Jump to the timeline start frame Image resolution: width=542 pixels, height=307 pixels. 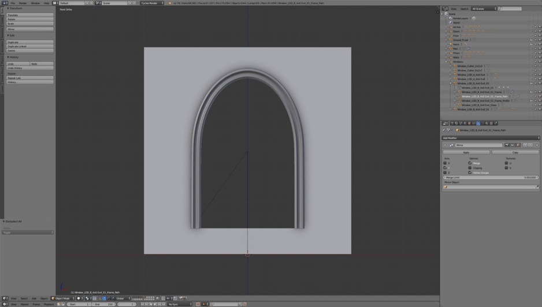pyautogui.click(x=142, y=304)
